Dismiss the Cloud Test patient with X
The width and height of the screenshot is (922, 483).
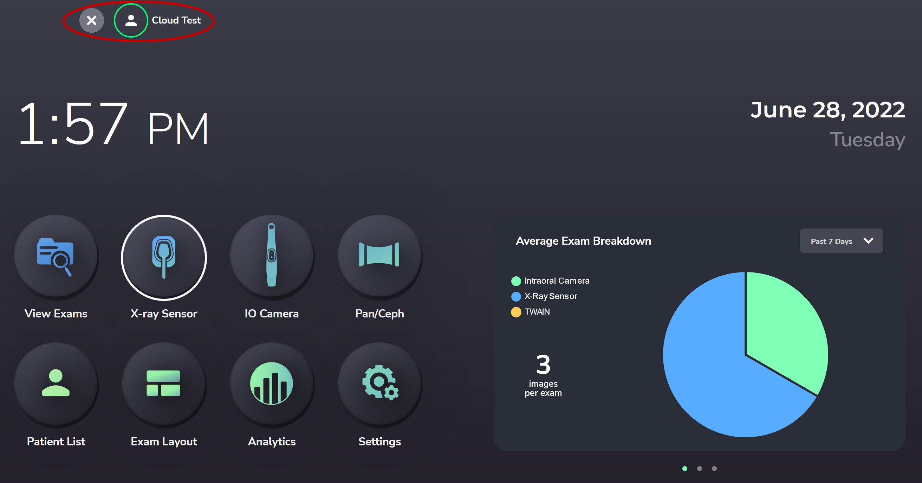click(x=92, y=20)
